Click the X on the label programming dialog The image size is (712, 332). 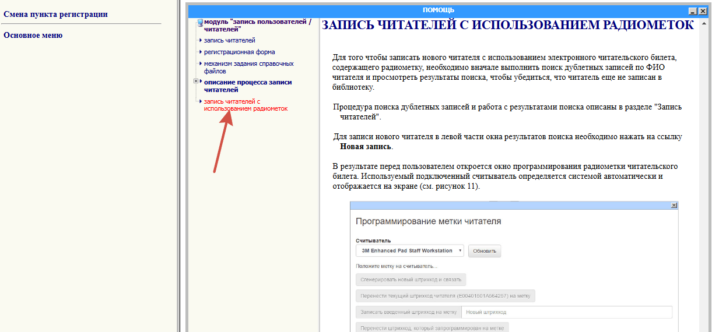click(674, 206)
